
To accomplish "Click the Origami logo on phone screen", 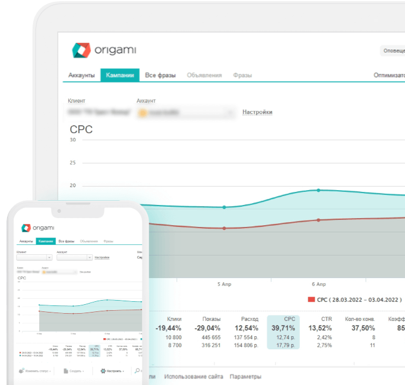I will [38, 228].
